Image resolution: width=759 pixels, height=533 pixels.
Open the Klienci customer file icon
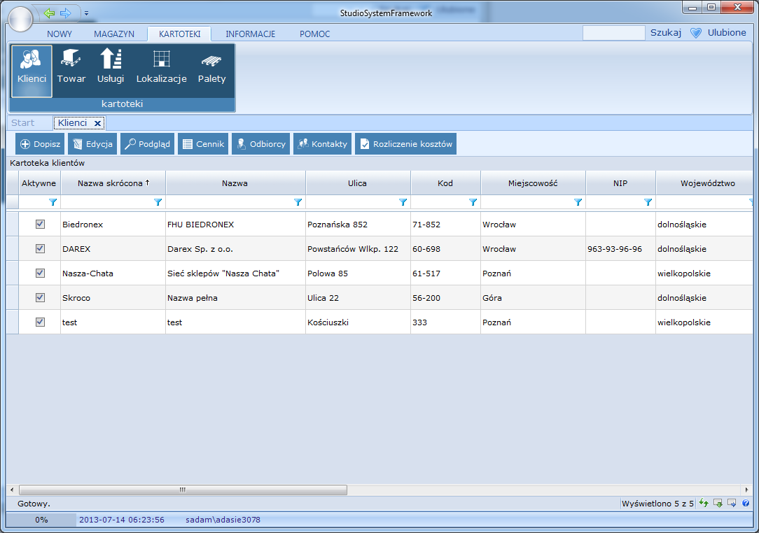32,71
